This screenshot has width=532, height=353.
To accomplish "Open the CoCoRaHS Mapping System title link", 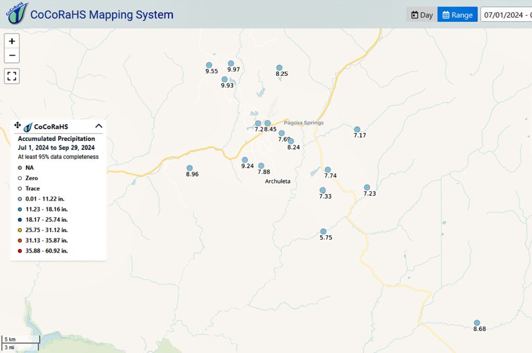I will [x=102, y=15].
